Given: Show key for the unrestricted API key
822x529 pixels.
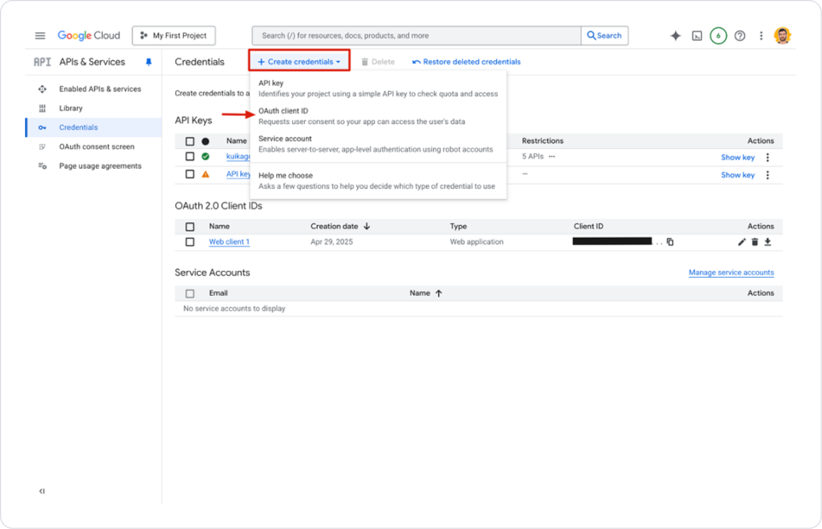Looking at the screenshot, I should tap(737, 175).
